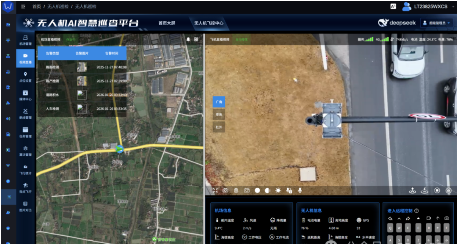The width and height of the screenshot is (457, 244).
Task: Collapse the sidebar with the hamburger icon
Action: coord(23,7)
